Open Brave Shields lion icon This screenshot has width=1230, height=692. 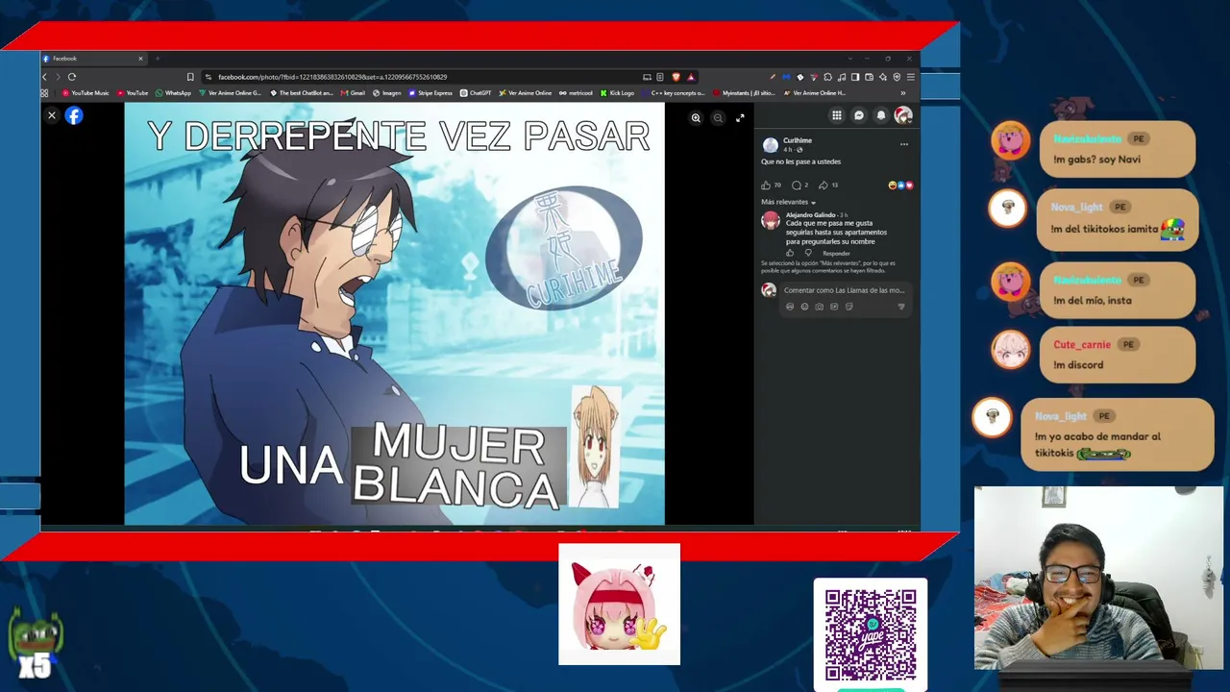coord(676,77)
